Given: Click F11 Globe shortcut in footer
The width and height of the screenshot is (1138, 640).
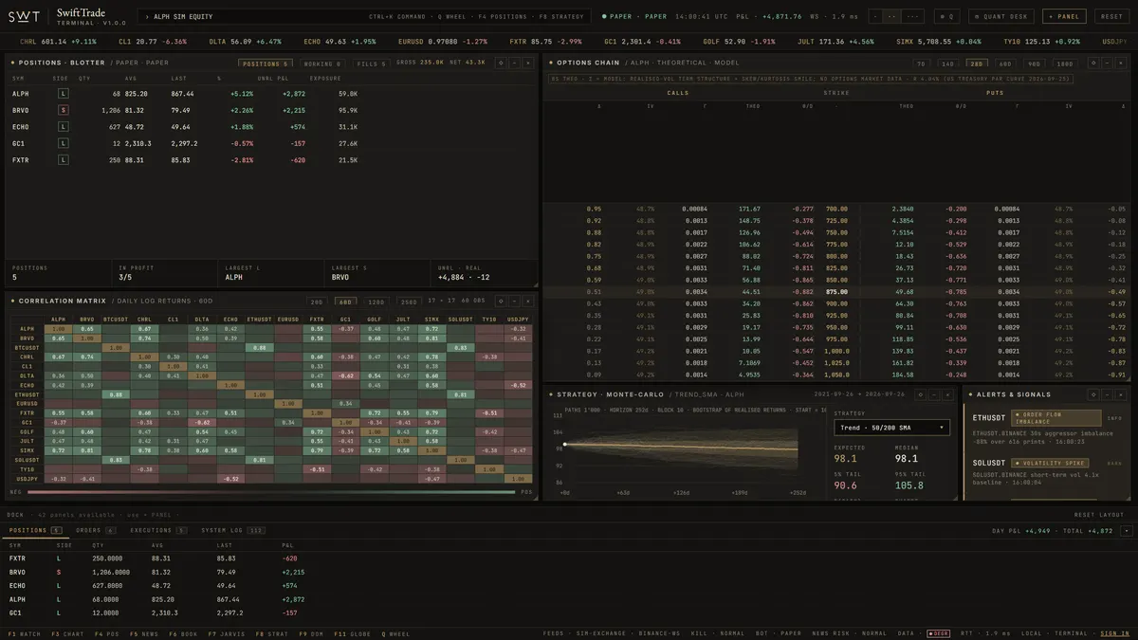Looking at the screenshot, I should point(354,632).
